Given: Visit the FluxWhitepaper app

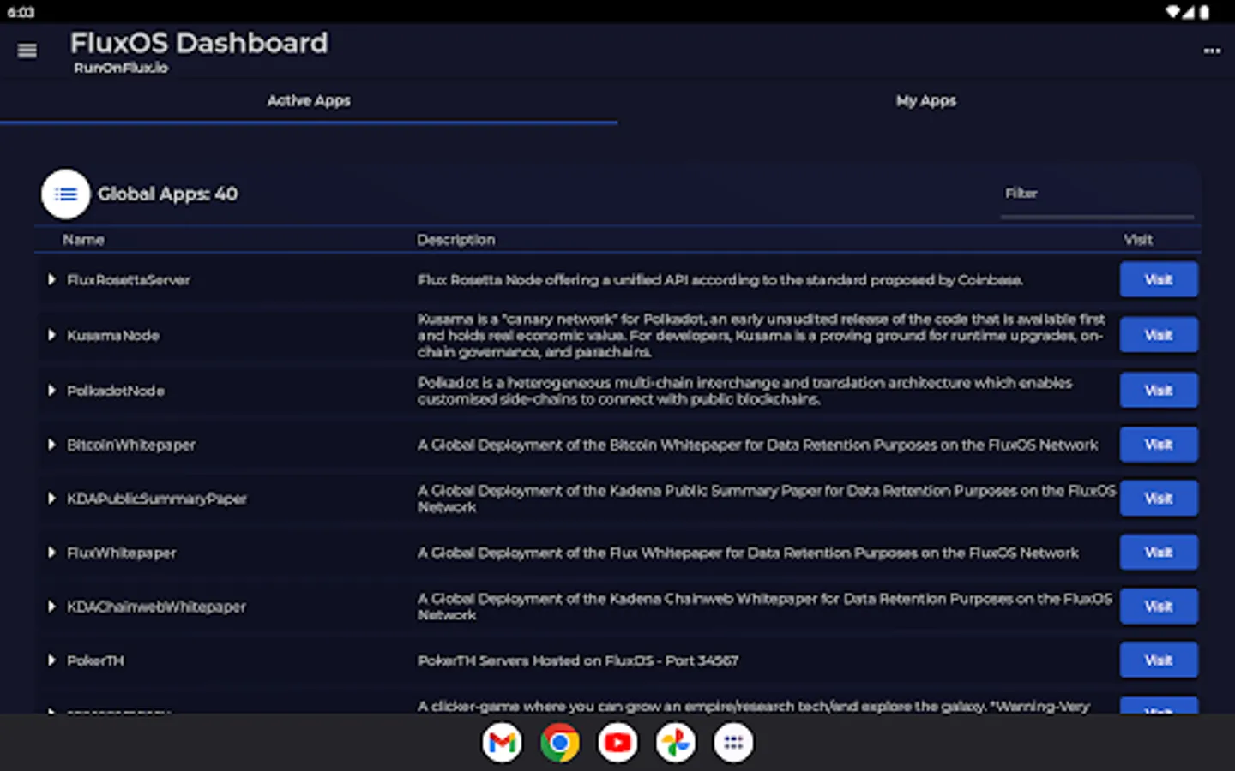Looking at the screenshot, I should [1159, 553].
